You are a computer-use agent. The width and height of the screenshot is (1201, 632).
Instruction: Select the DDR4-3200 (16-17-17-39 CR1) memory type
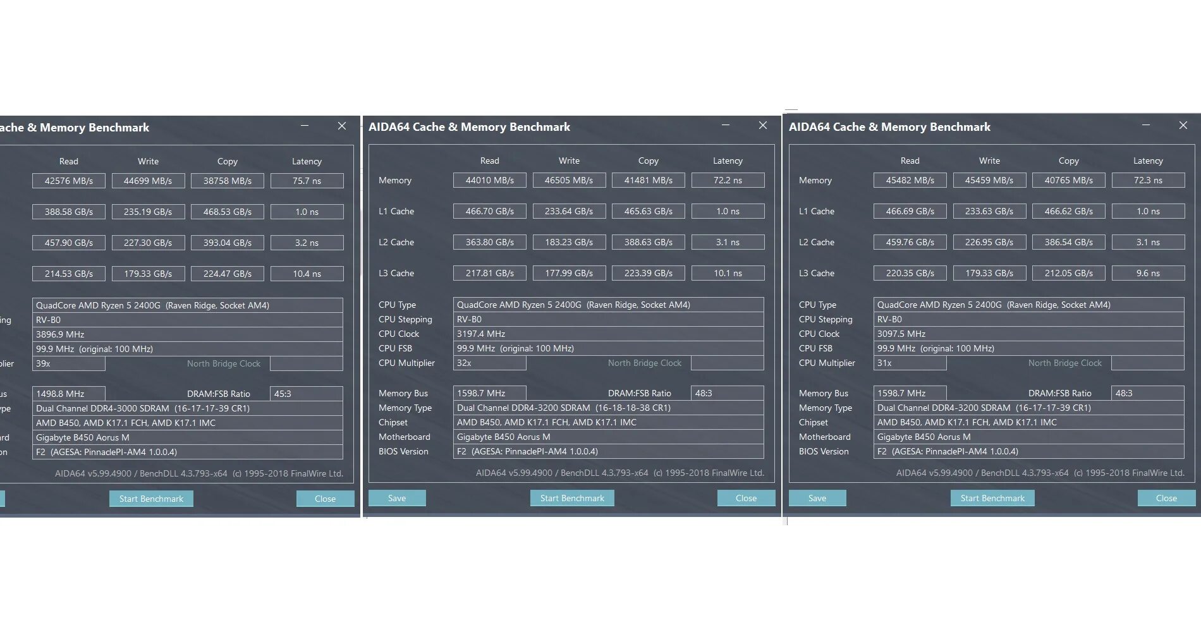tap(1029, 408)
